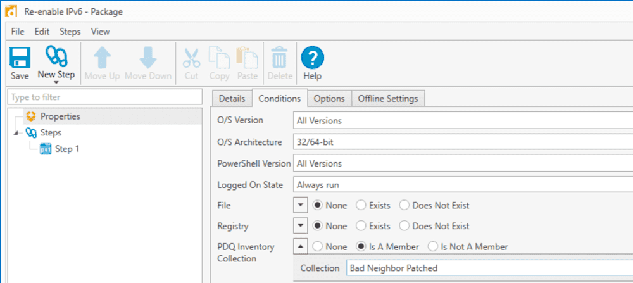Open the O/S Architecture dropdown
633x283 pixels.
463,142
